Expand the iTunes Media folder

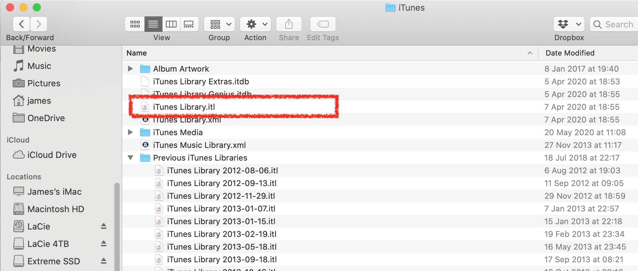click(x=130, y=132)
